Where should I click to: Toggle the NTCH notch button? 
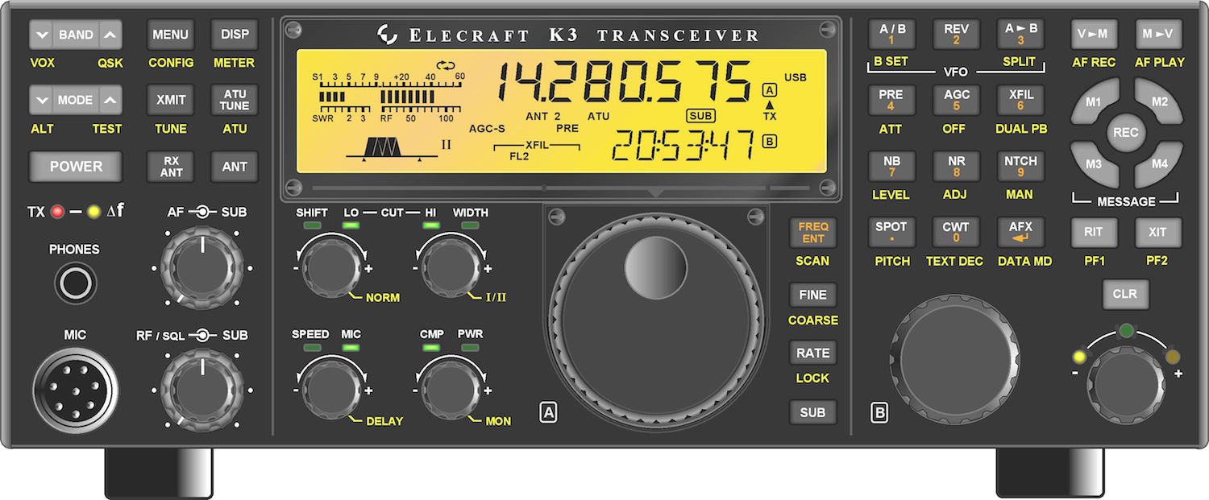coord(1020,166)
